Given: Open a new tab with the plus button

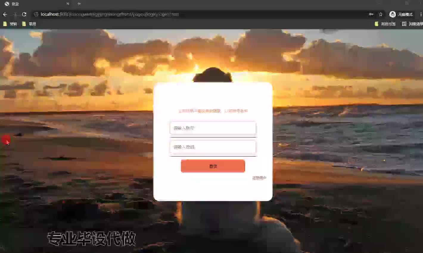Looking at the screenshot, I should pos(79,4).
